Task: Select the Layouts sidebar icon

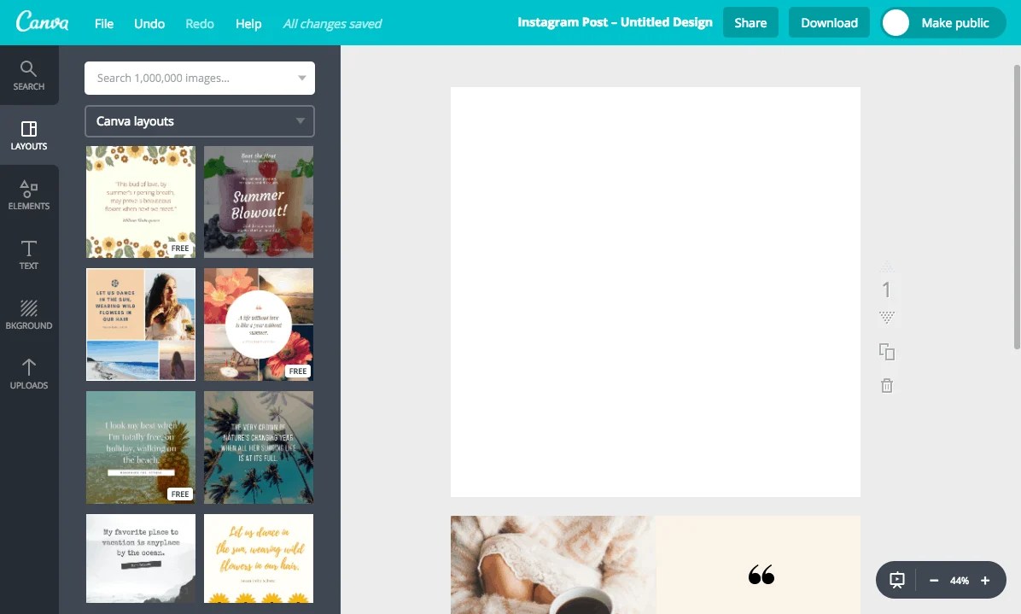Action: click(x=28, y=134)
